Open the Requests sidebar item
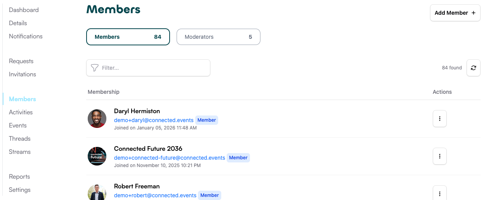Screen dimensions: 484x200 point(21,61)
